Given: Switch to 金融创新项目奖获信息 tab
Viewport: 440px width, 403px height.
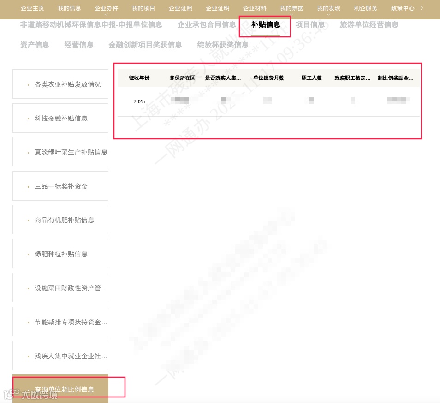Looking at the screenshot, I should click(145, 45).
